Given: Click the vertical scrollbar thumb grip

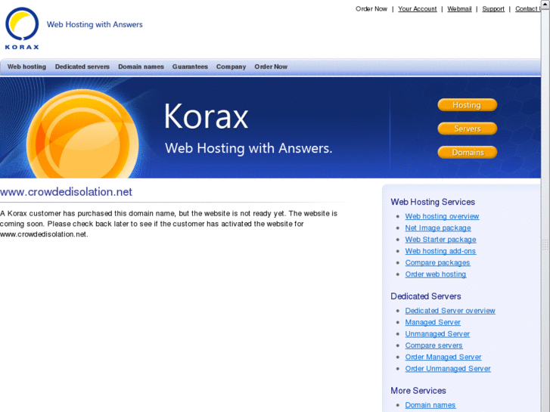Looking at the screenshot, I should (x=545, y=245).
